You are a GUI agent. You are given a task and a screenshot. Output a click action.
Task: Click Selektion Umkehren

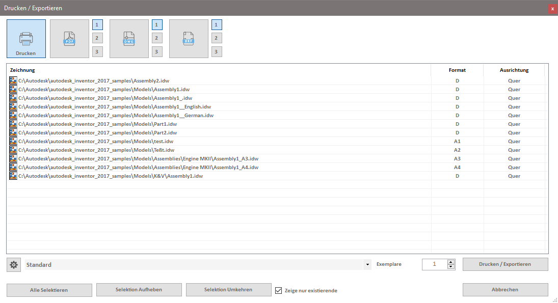228,289
